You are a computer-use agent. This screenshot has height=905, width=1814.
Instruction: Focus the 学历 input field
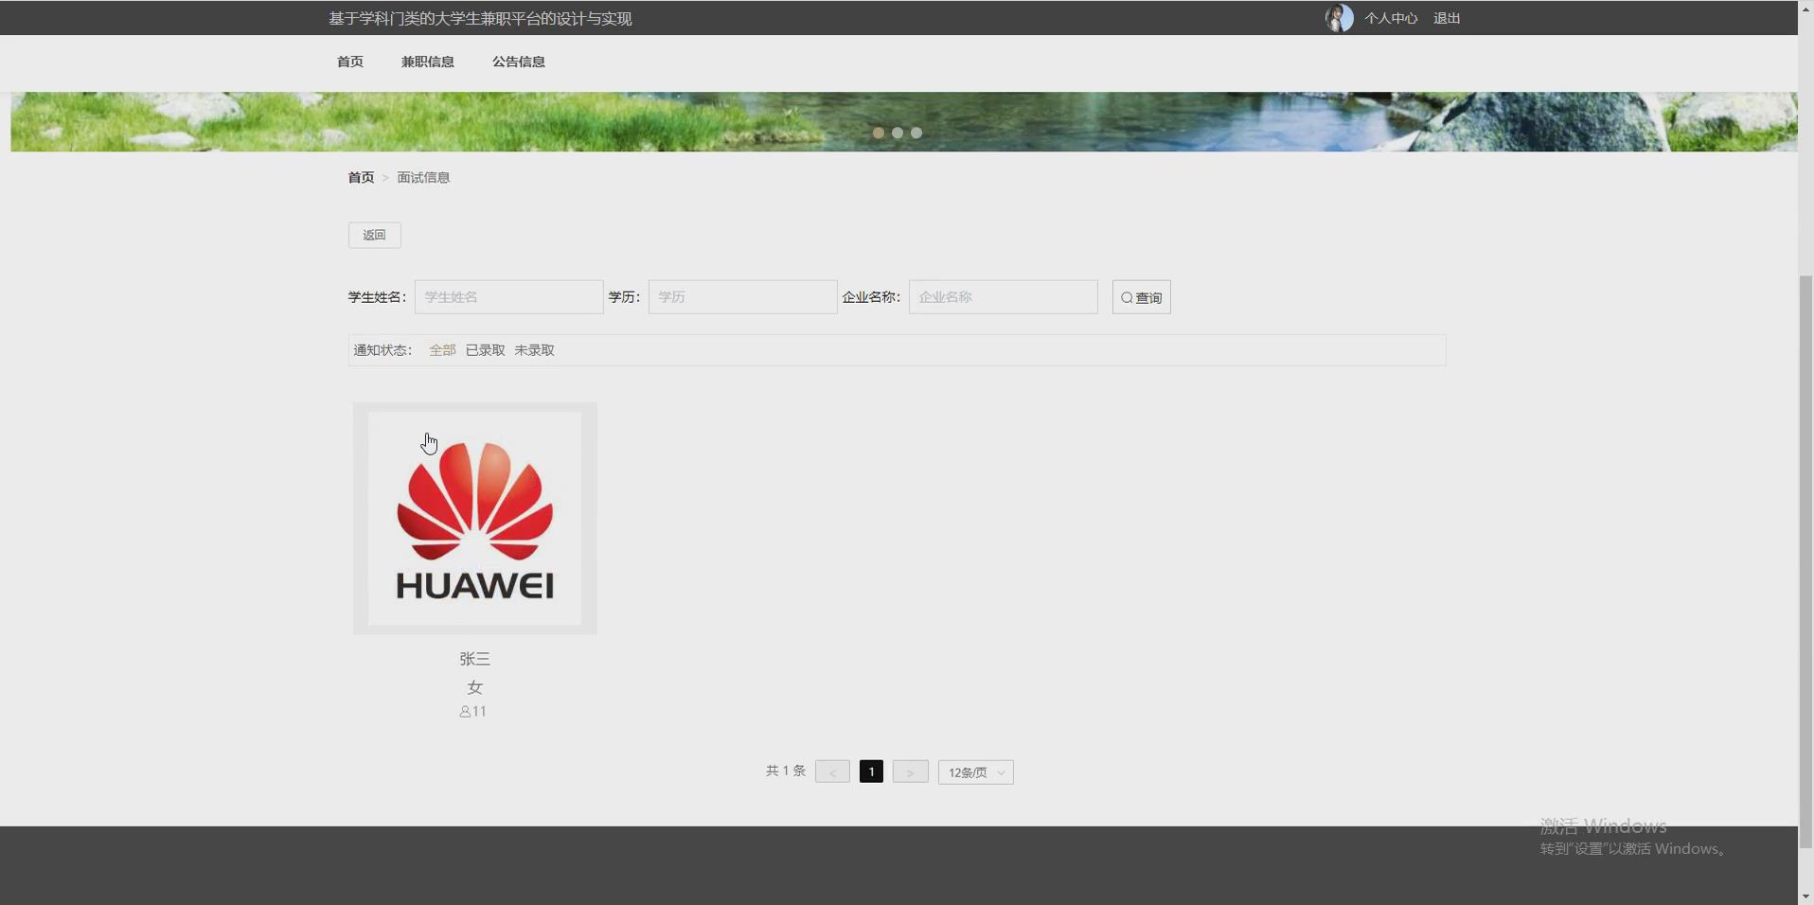tap(742, 297)
